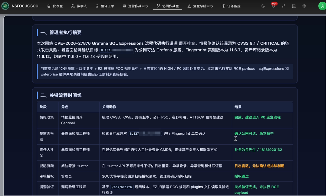The width and height of the screenshot is (326, 196).
Task: Open 值守工单 menu item
Action: point(105,6)
